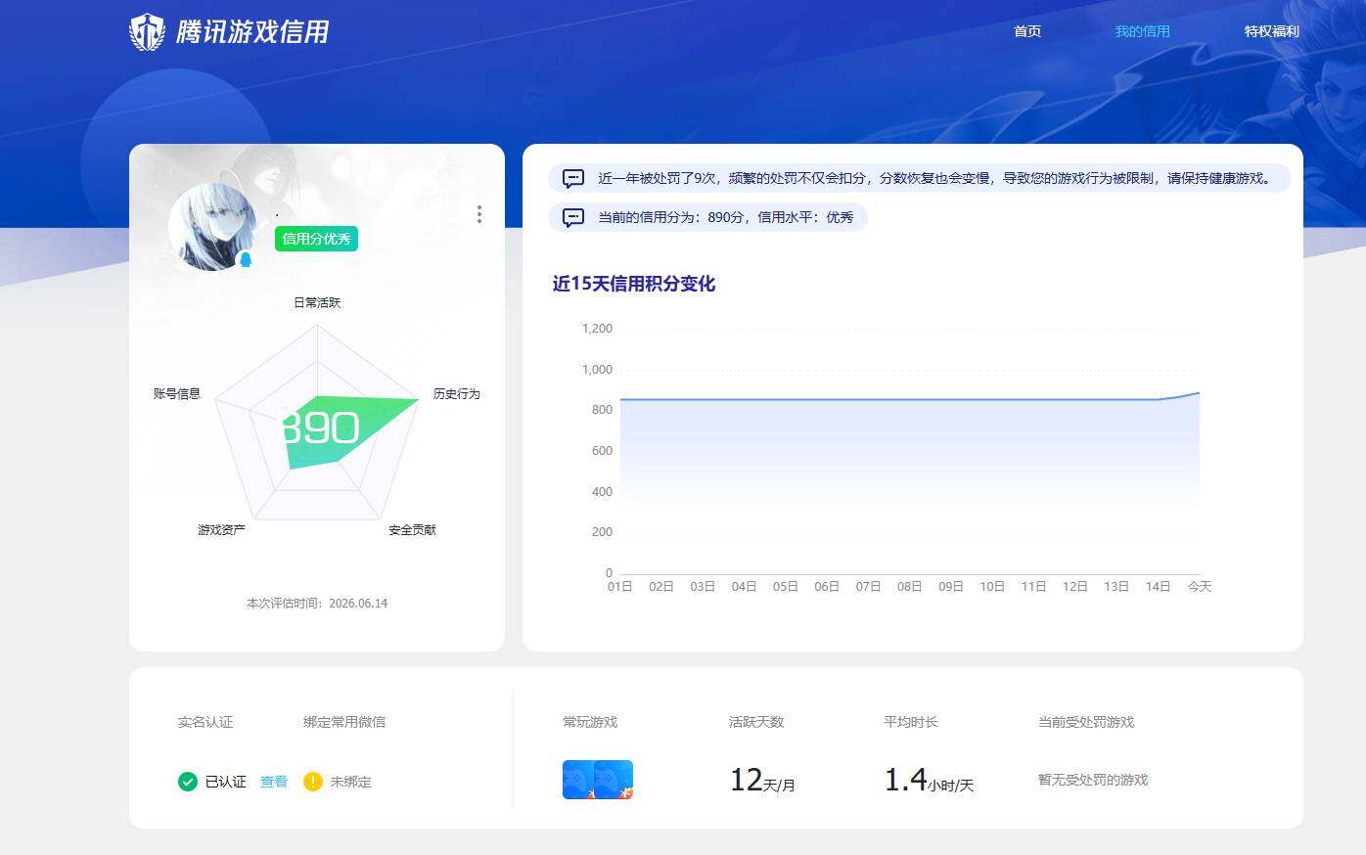Image resolution: width=1366 pixels, height=855 pixels.
Task: Click the green verified checkmark icon
Action: pyautogui.click(x=188, y=782)
